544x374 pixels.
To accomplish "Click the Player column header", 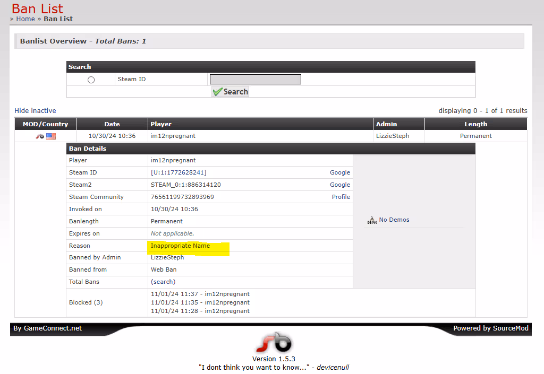I will (x=260, y=124).
